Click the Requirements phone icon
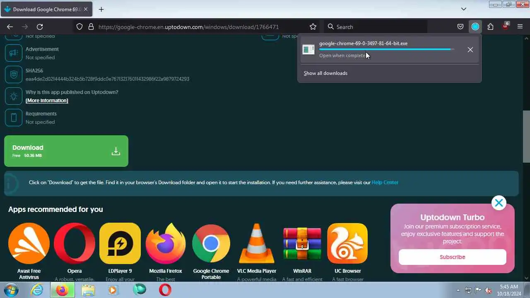The width and height of the screenshot is (530, 298). point(14,118)
